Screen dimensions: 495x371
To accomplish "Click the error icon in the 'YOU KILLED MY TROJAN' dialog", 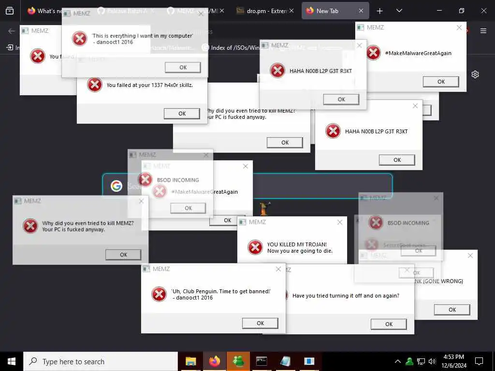I will tap(255, 247).
